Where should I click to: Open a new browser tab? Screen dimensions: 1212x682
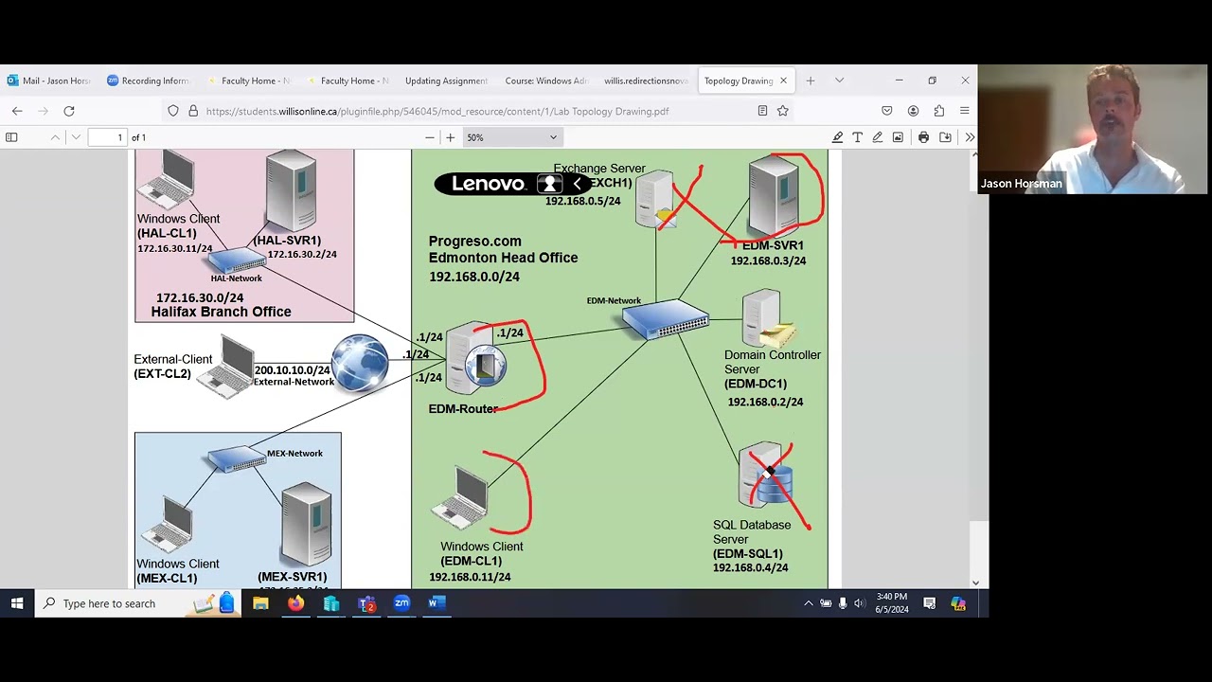tap(811, 81)
